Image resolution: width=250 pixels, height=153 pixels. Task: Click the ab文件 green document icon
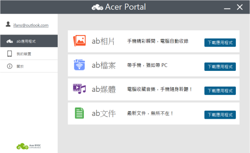coord(79,113)
